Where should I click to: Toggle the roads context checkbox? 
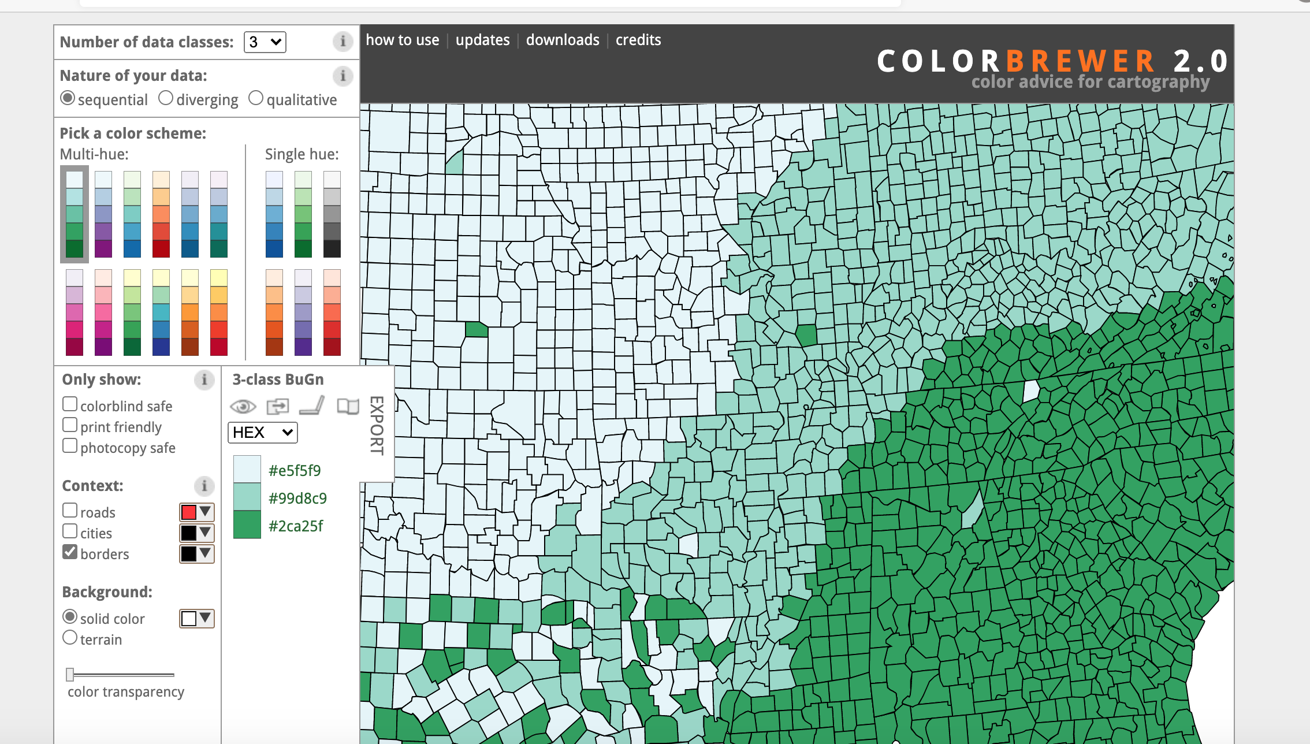pyautogui.click(x=70, y=511)
